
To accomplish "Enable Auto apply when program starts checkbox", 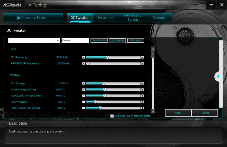I will click(x=112, y=116).
